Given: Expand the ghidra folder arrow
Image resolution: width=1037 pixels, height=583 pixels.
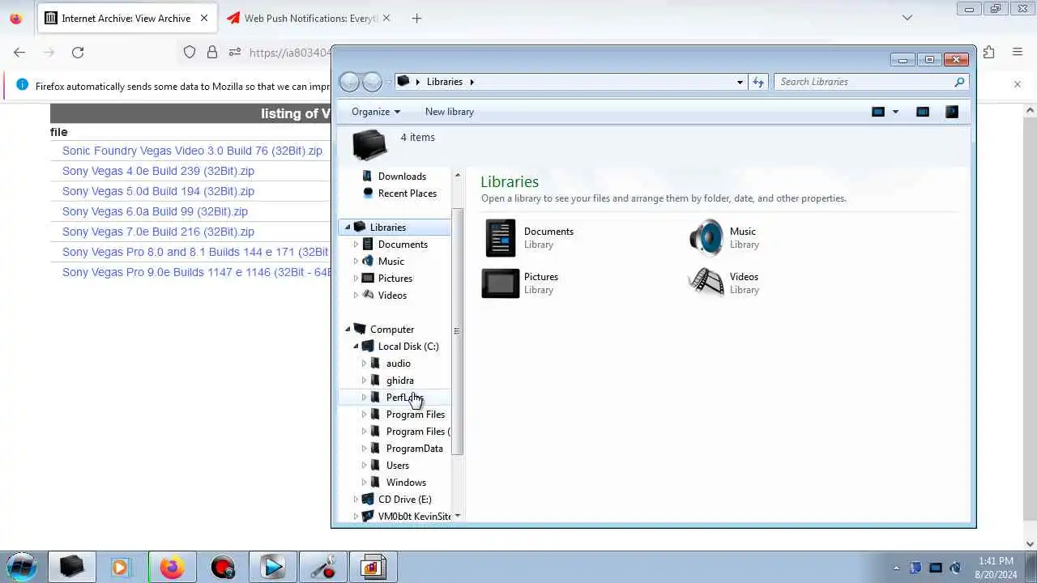Looking at the screenshot, I should click(x=364, y=381).
